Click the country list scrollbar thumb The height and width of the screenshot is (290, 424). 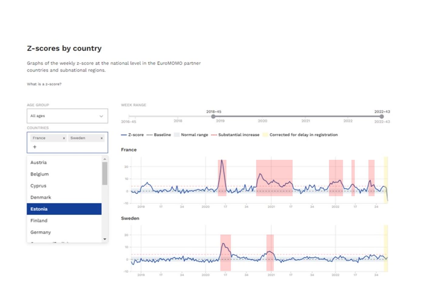pyautogui.click(x=105, y=173)
